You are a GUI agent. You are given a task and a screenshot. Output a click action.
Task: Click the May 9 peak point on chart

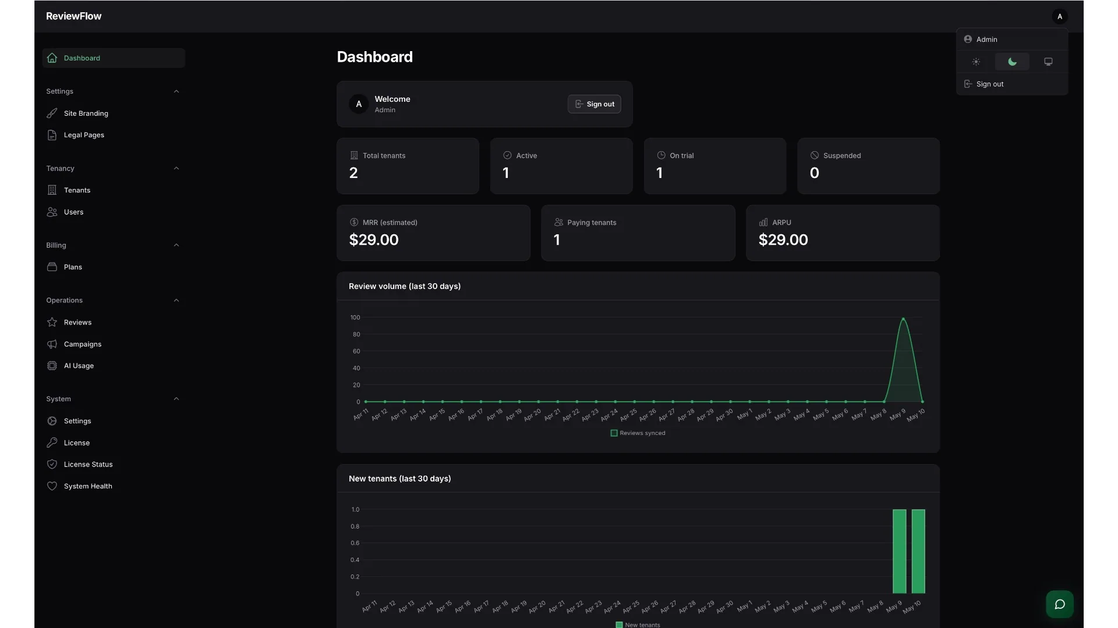coord(903,319)
